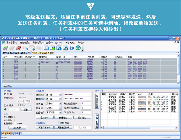Screen dimensions: 181x140
Task: Click the message list scroll down arrow
Action: (x=178, y=82)
